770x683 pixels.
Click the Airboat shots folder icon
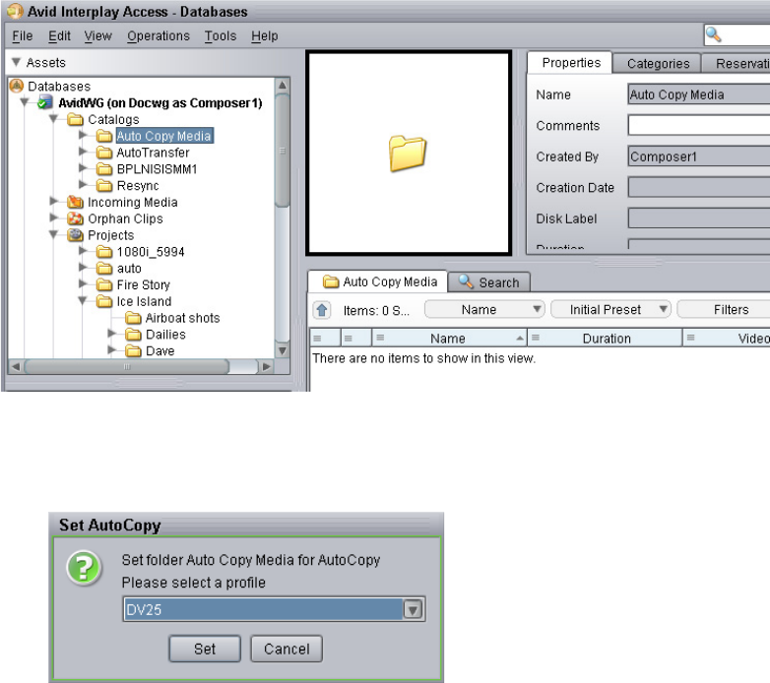(x=133, y=318)
